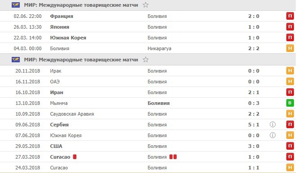Open second МИР: Международные товарищеские матчи header

click(x=81, y=60)
